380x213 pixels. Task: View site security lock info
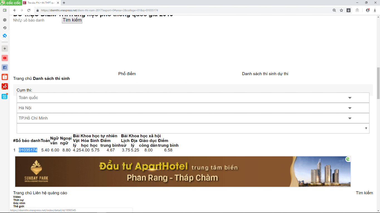pos(37,10)
